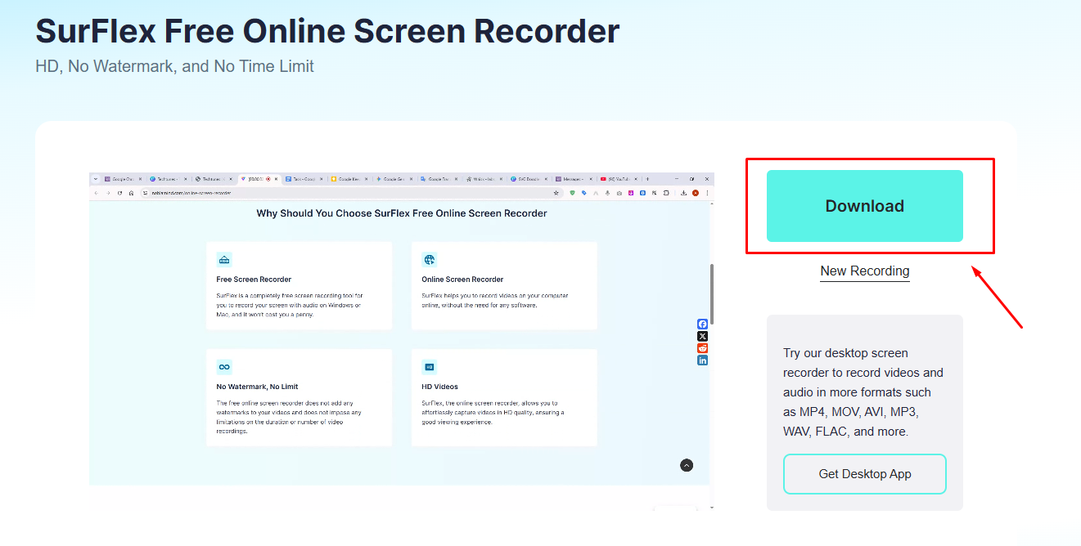Click the preview browser's forward arrow
The image size is (1081, 546).
(x=108, y=193)
